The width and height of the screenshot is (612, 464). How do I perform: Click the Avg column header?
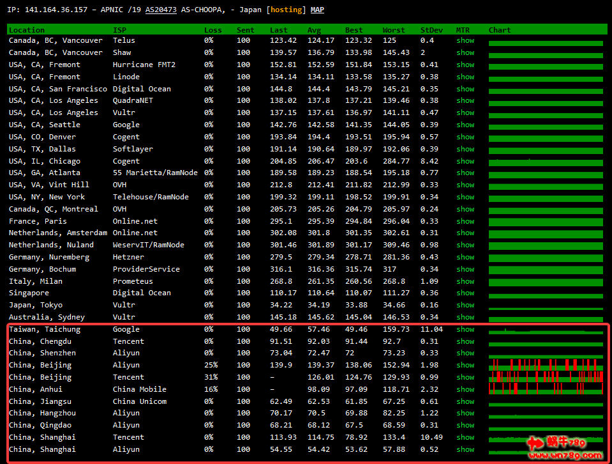click(x=313, y=30)
